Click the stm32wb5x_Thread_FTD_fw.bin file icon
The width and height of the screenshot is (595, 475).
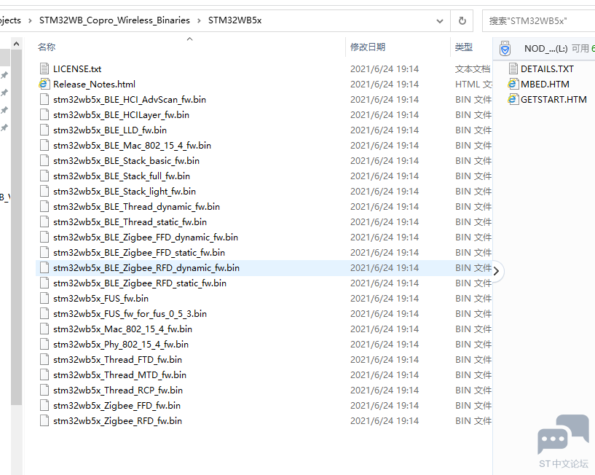[x=44, y=360]
